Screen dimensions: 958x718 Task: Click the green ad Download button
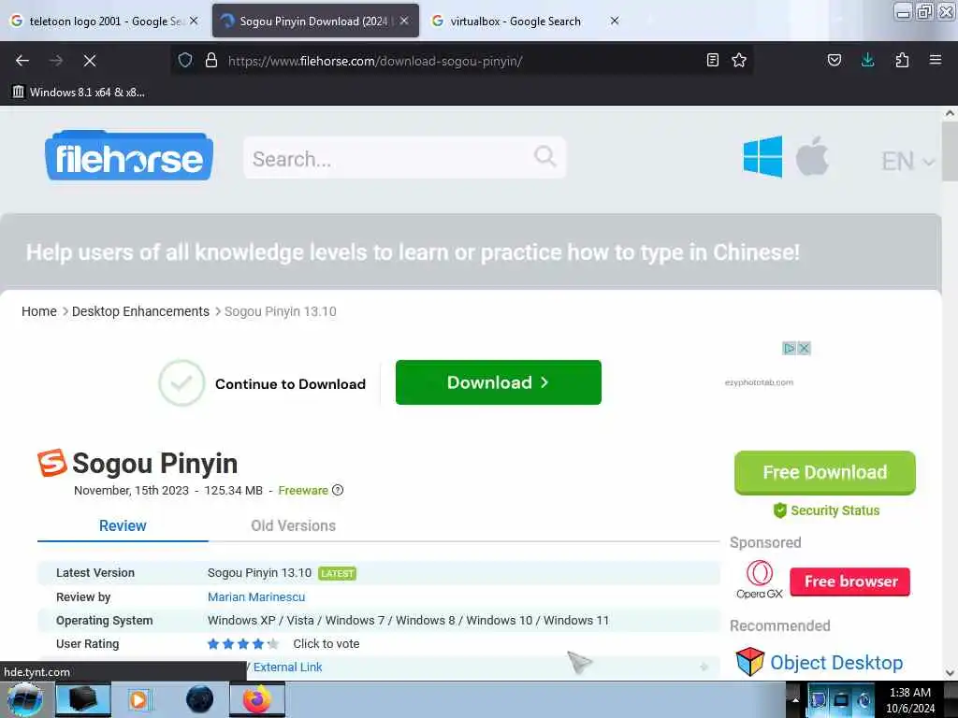(498, 382)
